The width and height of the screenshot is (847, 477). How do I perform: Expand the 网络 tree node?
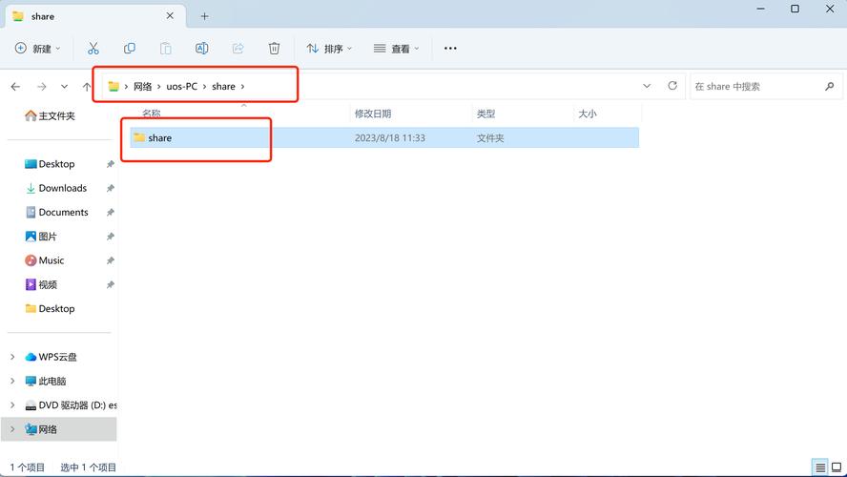click(12, 429)
